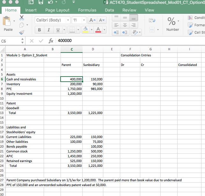Open underline style dropdown arrow

coord(64,30)
